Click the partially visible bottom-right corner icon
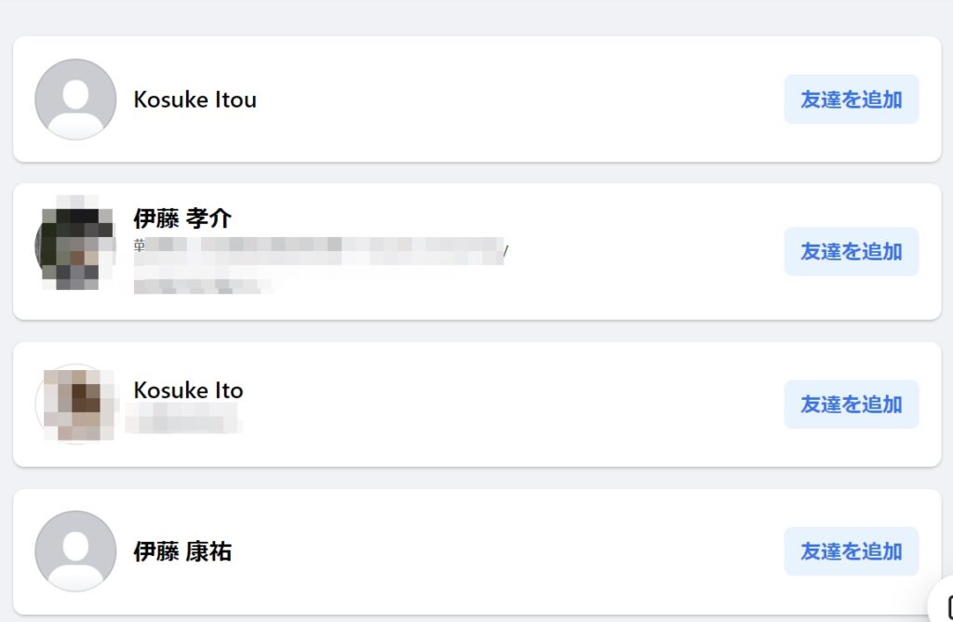Screen dimensions: 953x622 pyautogui.click(x=945, y=607)
